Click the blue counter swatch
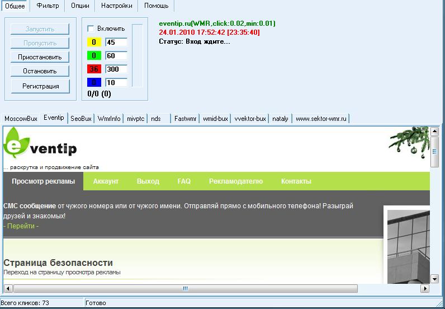The image size is (445, 309). 94,83
